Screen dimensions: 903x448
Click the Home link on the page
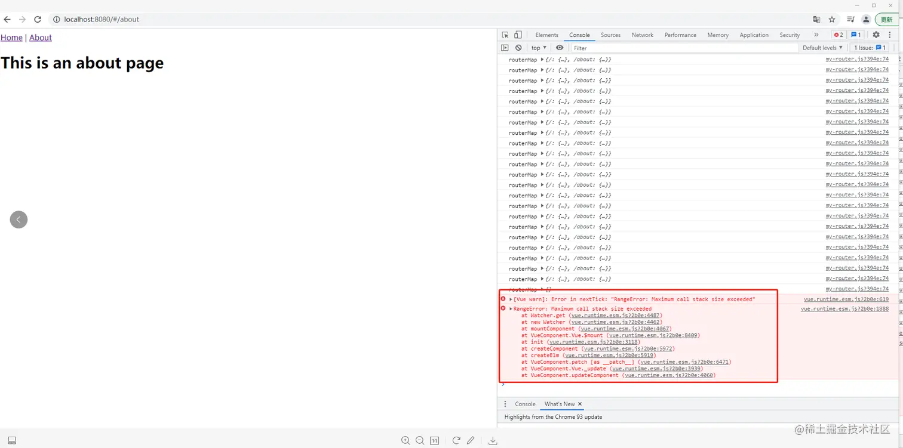11,38
